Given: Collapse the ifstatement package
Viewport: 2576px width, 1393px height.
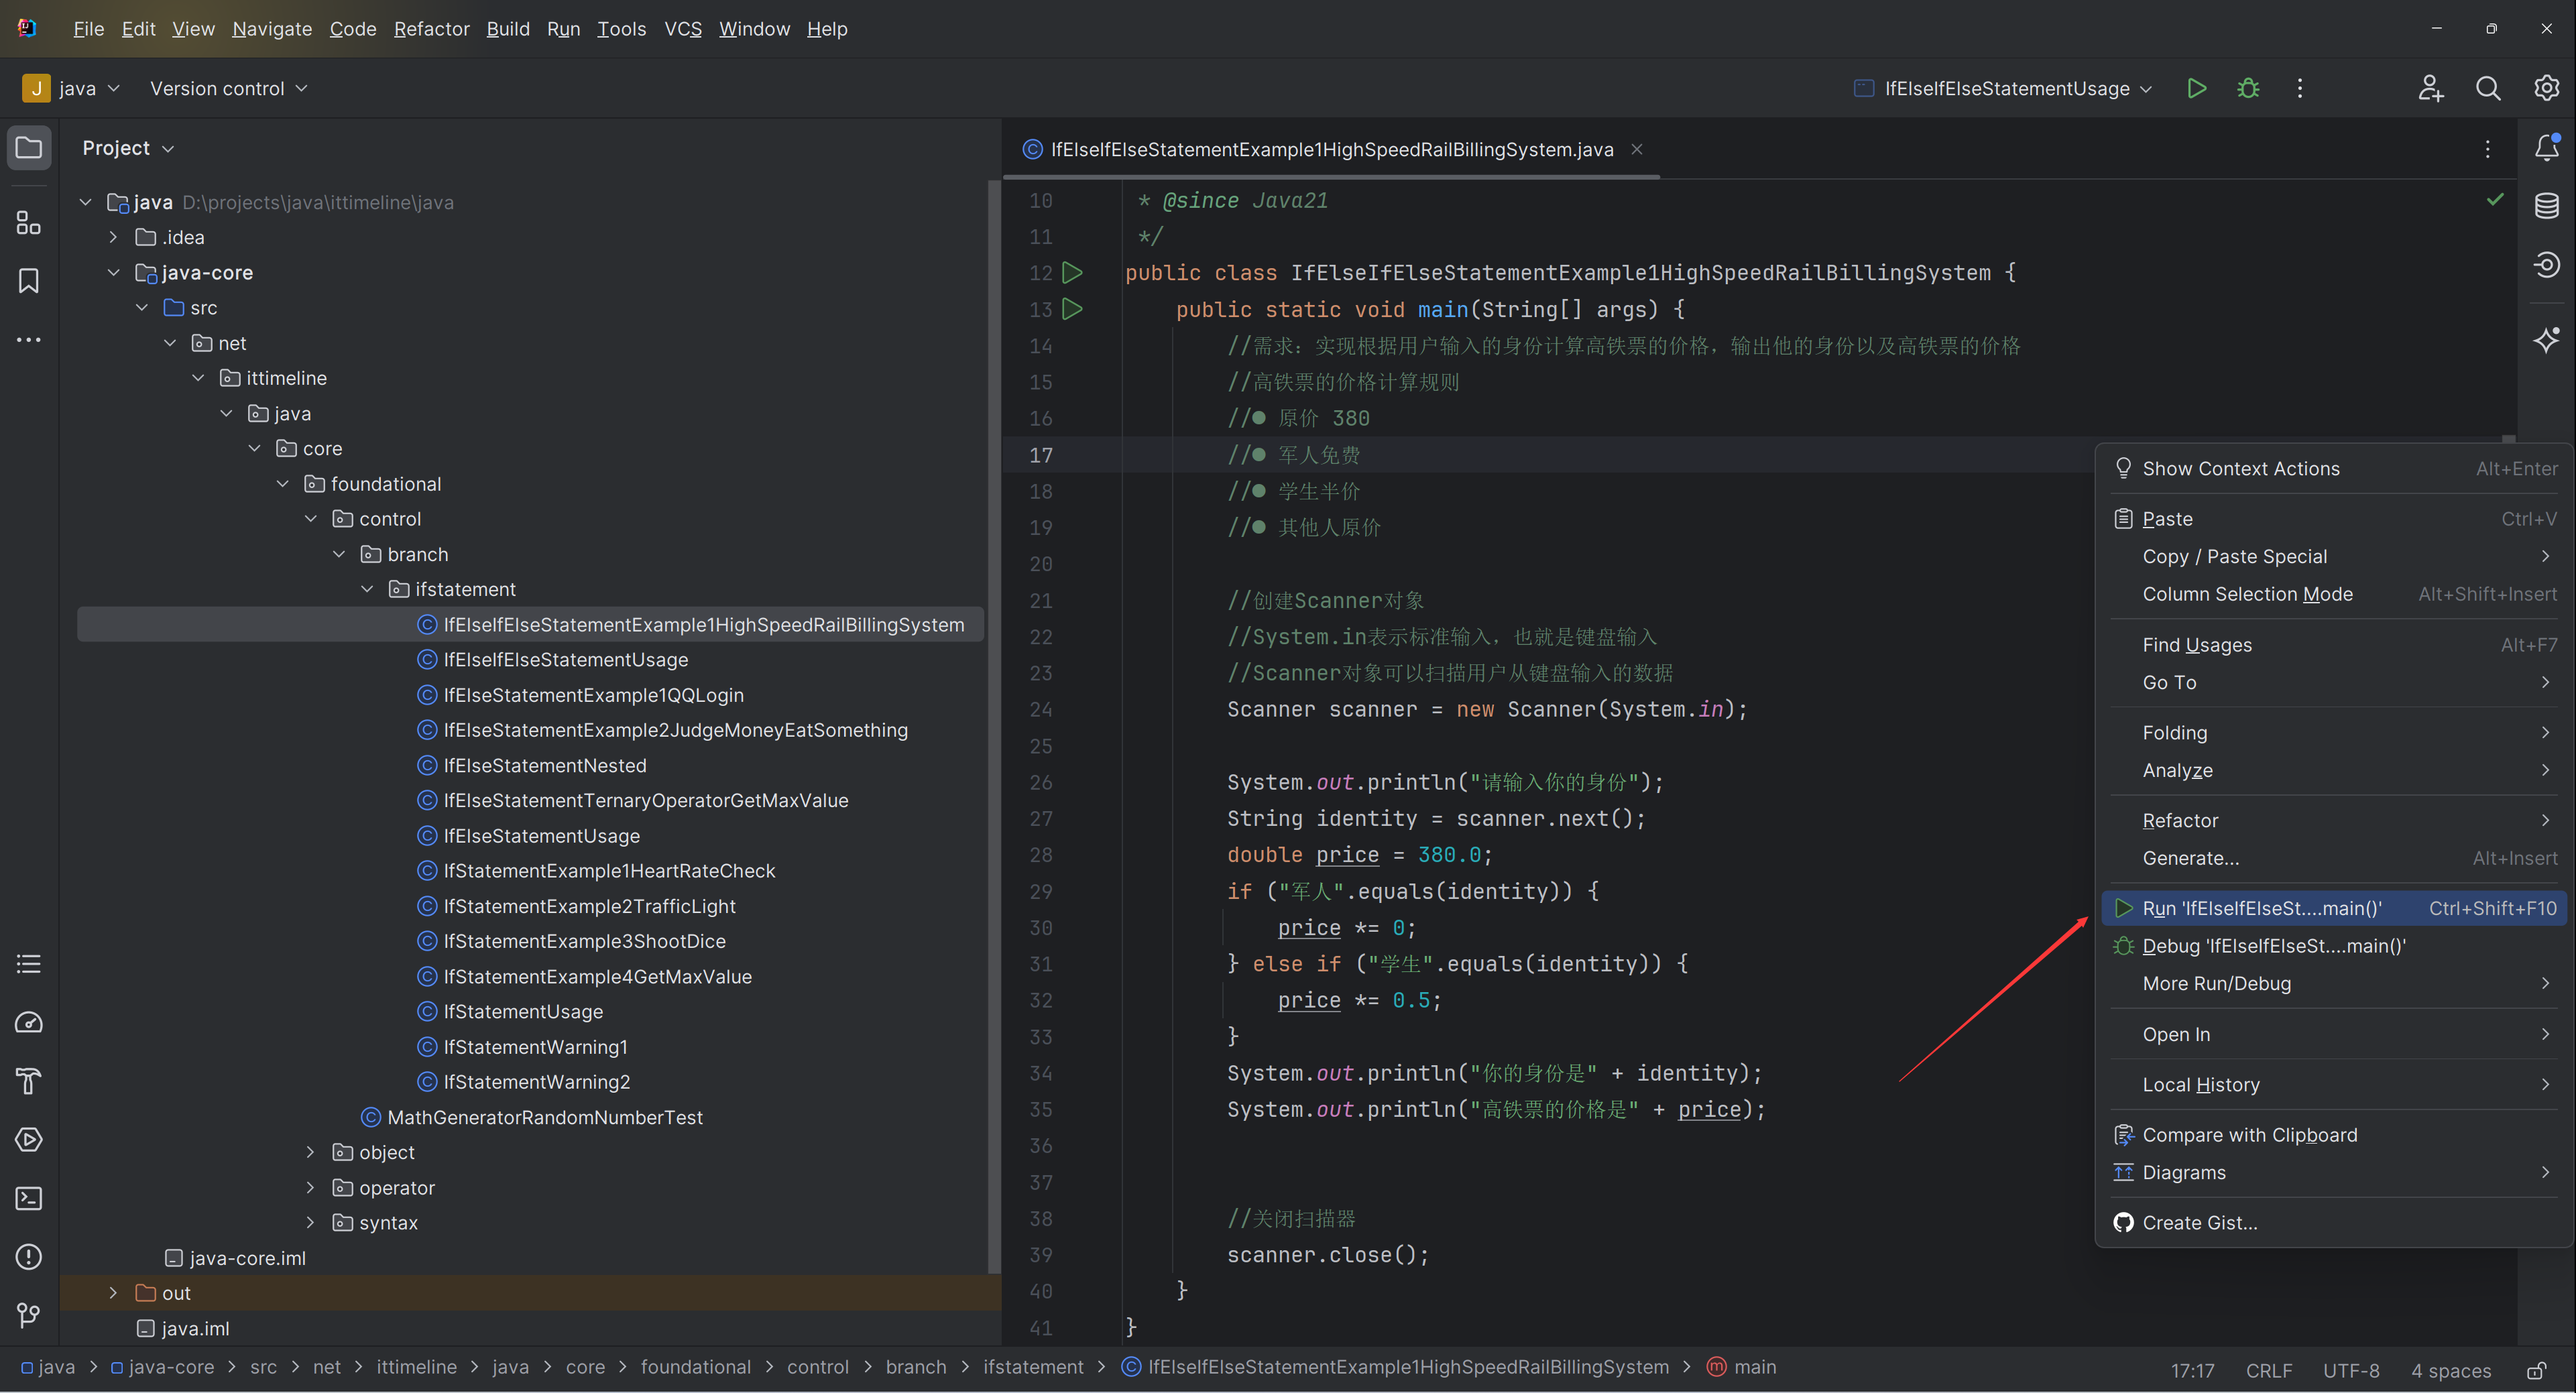Looking at the screenshot, I should [x=367, y=589].
